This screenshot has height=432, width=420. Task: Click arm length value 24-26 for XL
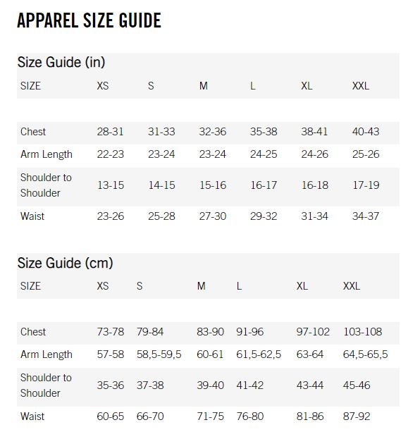tap(314, 154)
